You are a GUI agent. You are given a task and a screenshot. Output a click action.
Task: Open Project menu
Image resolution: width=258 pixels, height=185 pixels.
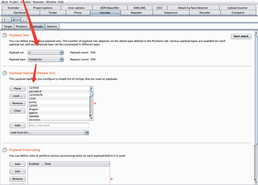coord(14,2)
